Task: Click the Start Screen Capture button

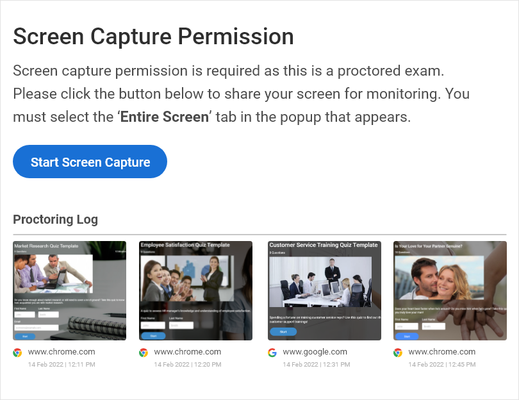Action: point(90,162)
